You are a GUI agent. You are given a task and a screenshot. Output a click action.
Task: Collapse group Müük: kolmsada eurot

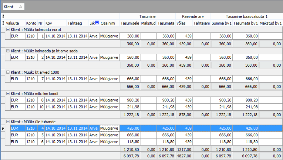8,29
